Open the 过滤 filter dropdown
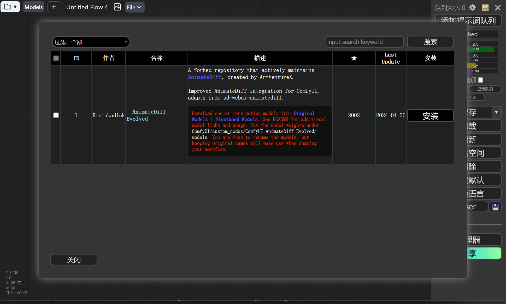 (x=91, y=42)
